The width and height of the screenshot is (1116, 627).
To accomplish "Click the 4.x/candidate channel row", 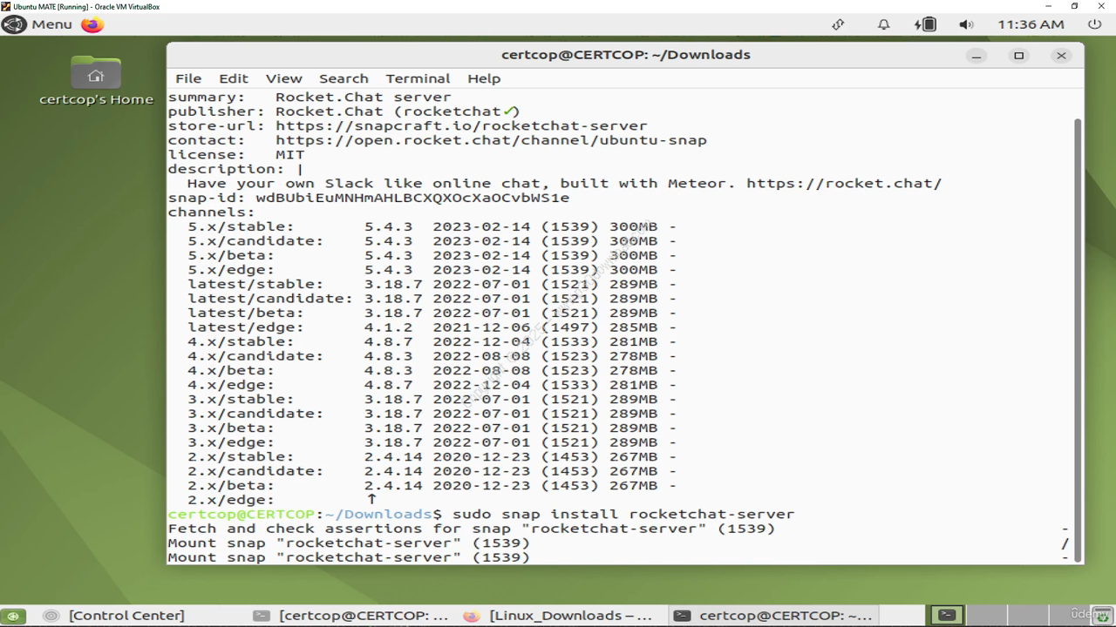I will click(x=432, y=356).
